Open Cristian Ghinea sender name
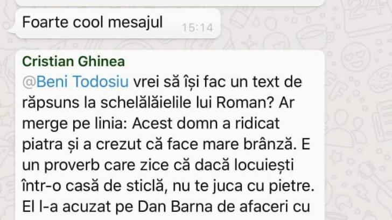This screenshot has height=220, width=392. pos(73,61)
